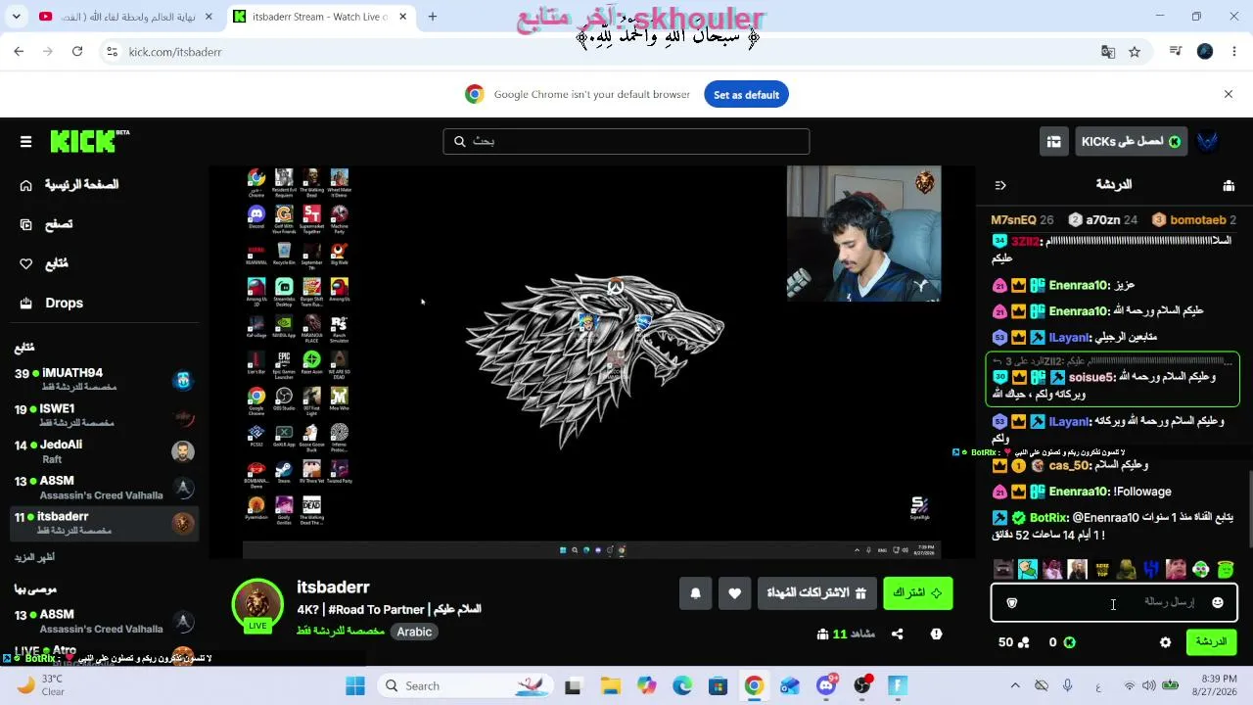
Task: Open Chrome three-dot menu
Action: click(x=1235, y=52)
